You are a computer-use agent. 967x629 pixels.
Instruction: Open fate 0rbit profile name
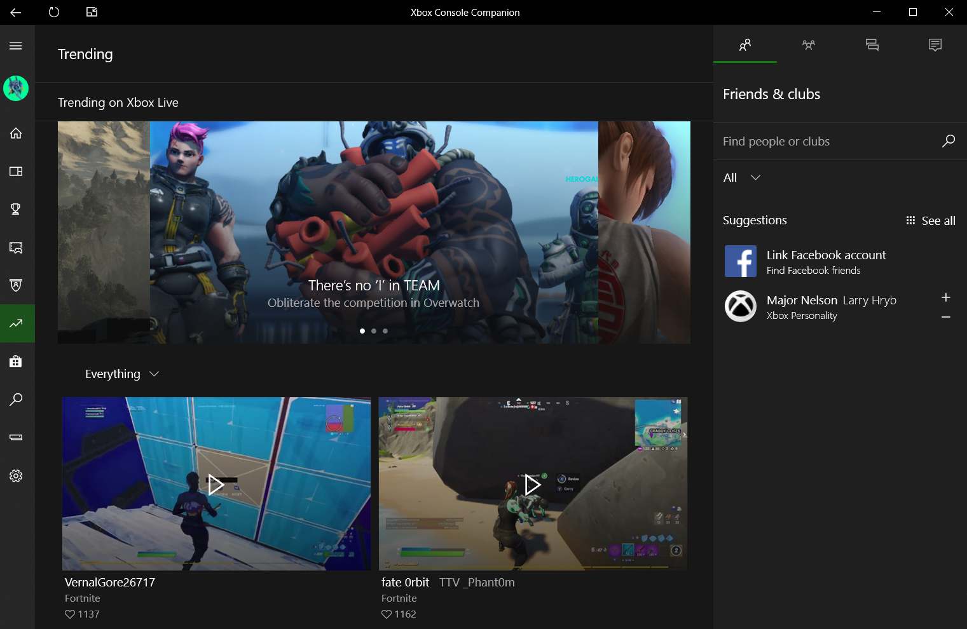405,582
